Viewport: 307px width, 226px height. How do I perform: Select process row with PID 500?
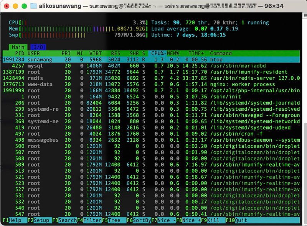pos(151,146)
